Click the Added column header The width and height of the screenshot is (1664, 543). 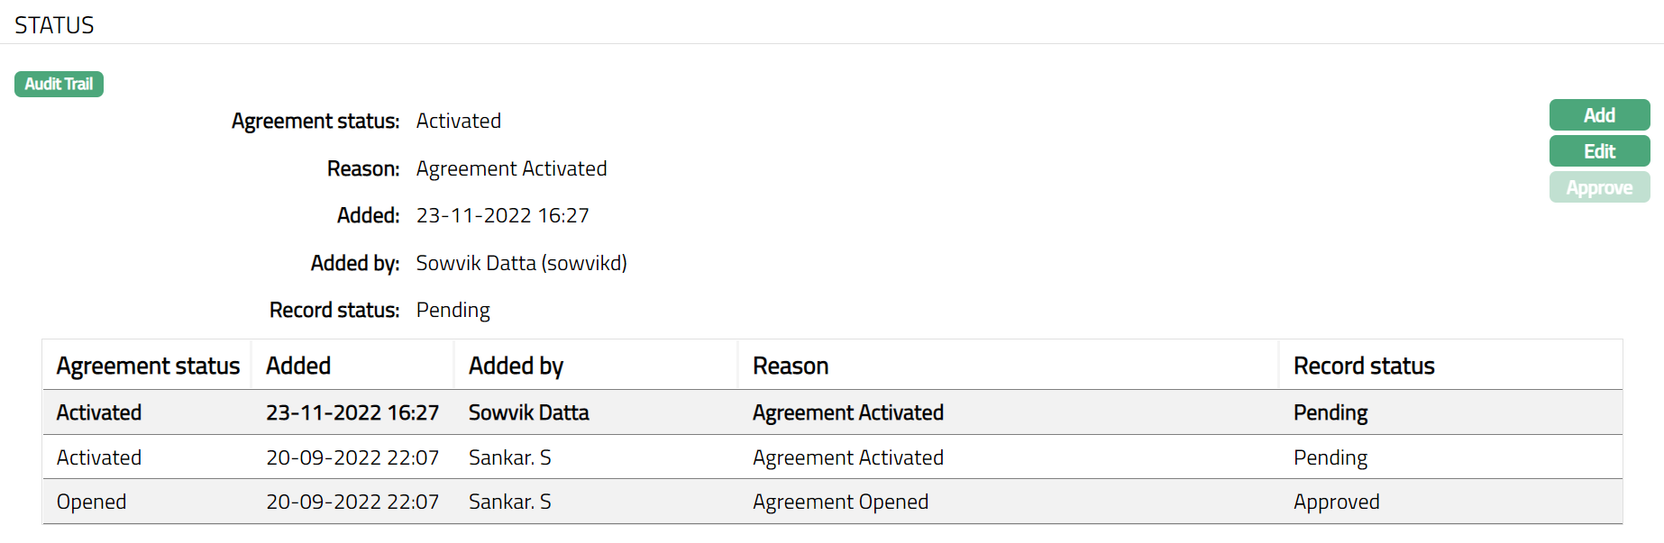click(x=298, y=366)
